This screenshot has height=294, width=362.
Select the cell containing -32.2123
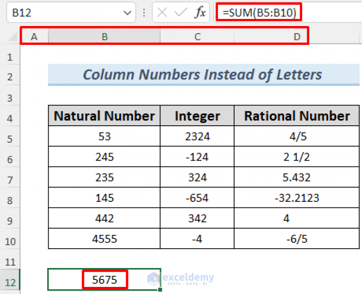coord(297,198)
